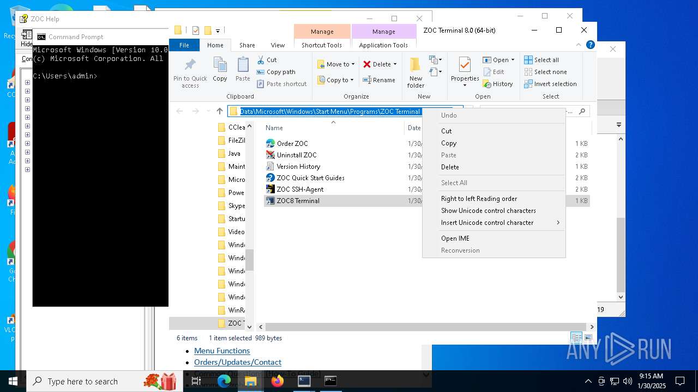This screenshot has height=392, width=698.
Task: Open the Application Tools tab
Action: click(x=383, y=45)
